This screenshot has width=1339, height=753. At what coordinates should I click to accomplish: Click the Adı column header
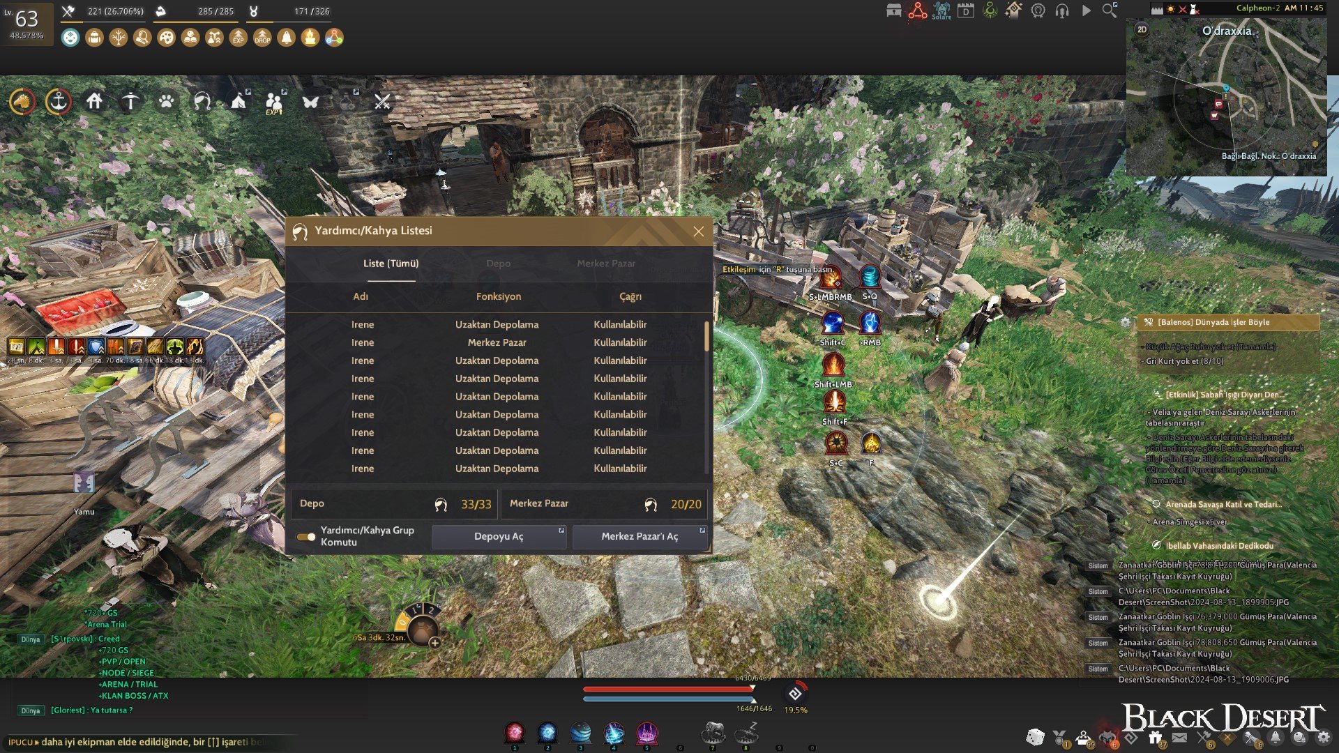(x=361, y=297)
